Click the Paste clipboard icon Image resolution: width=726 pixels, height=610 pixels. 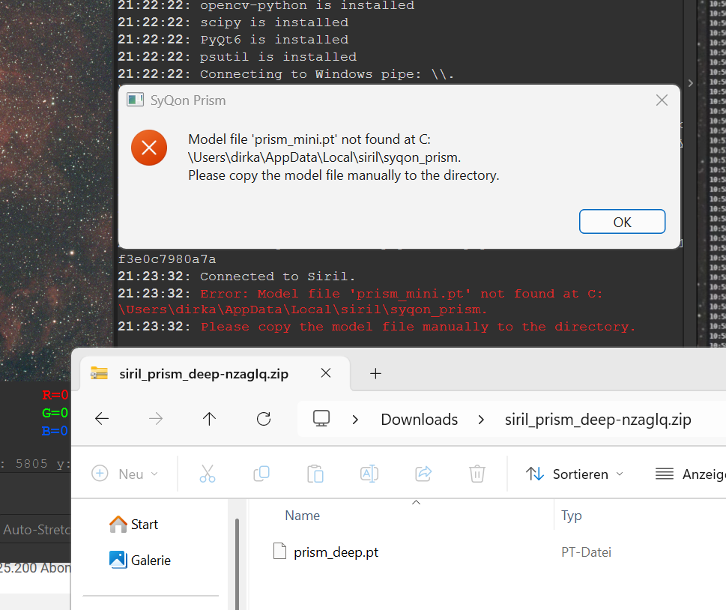pos(315,474)
